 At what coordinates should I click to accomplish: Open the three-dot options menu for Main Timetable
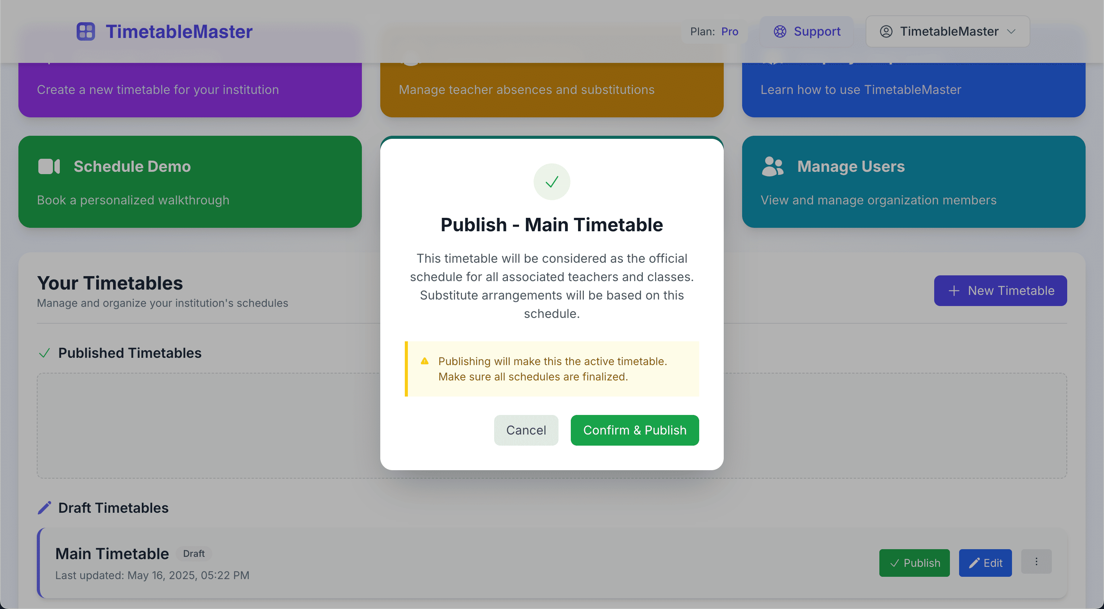(1036, 561)
